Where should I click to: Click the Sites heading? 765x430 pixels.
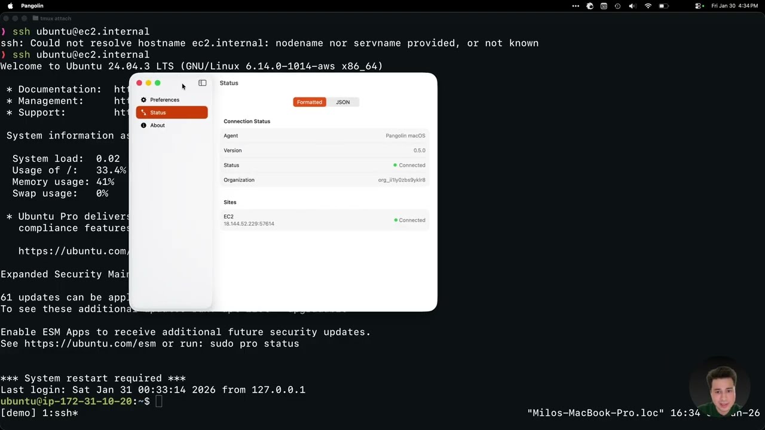click(230, 202)
